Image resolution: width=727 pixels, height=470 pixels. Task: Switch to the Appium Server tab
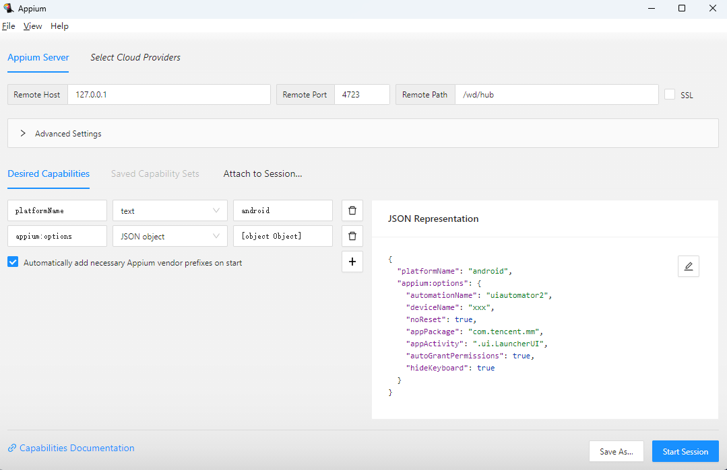pos(38,57)
